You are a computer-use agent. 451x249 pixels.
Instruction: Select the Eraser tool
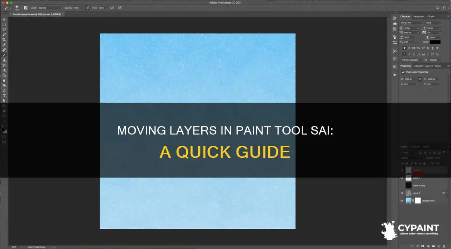click(x=4, y=70)
